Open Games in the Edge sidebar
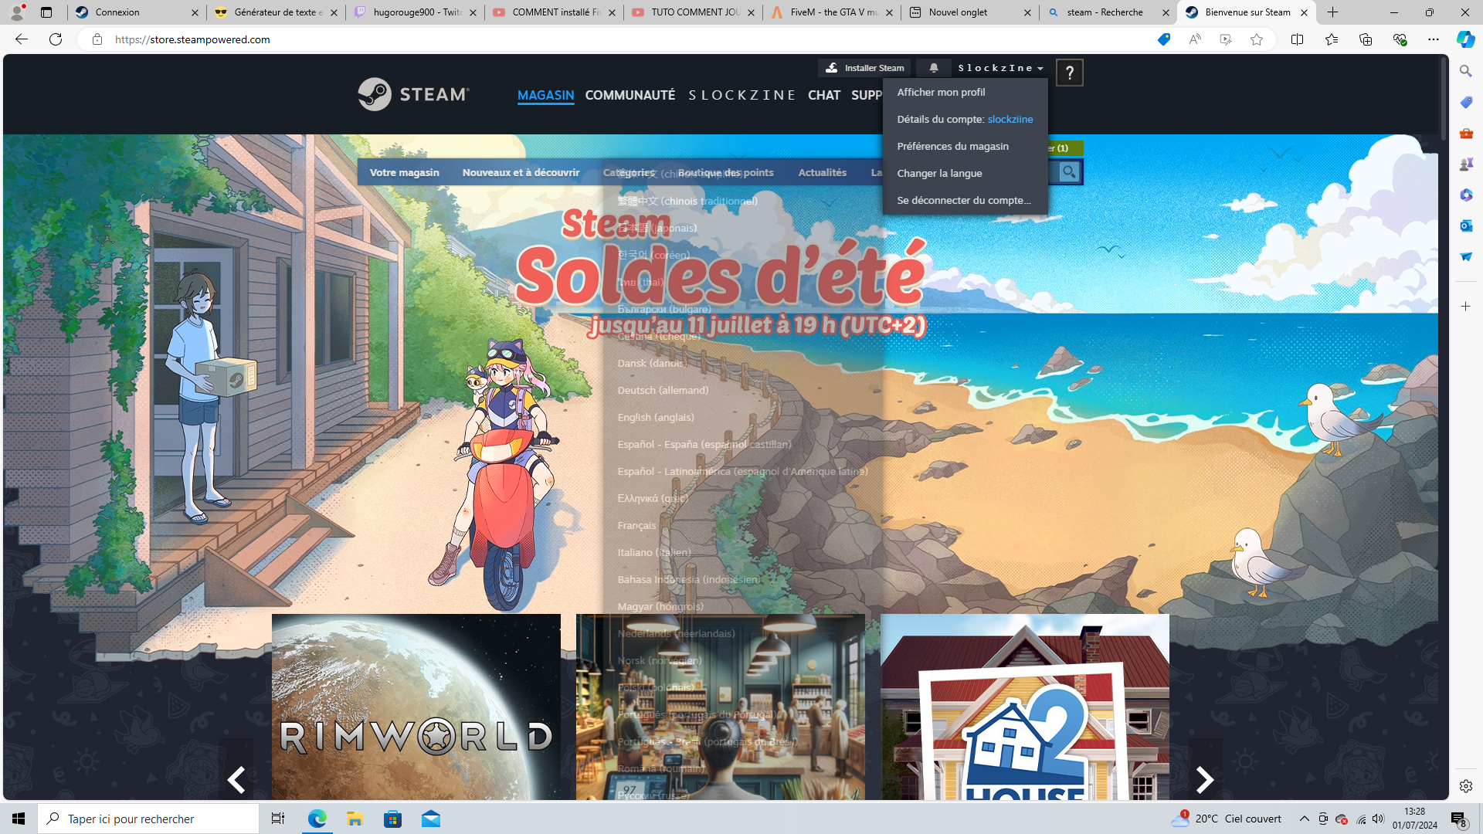 pyautogui.click(x=1466, y=164)
